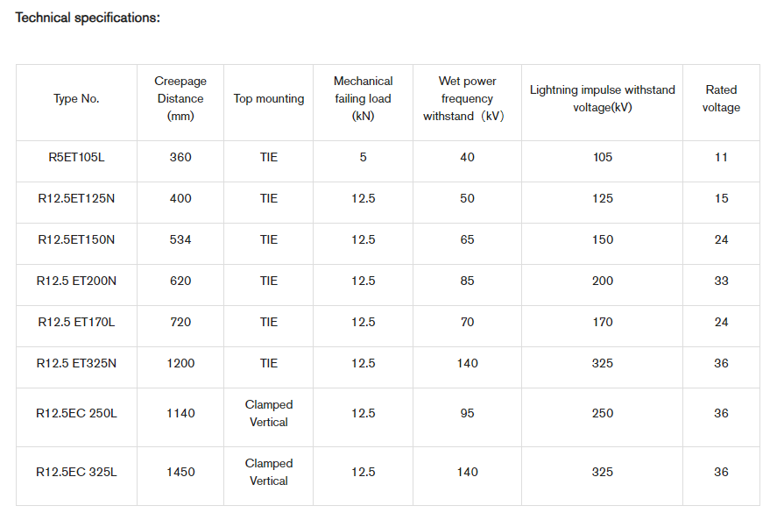
Task: Select the 1450 creepage distance value
Action: coord(180,472)
